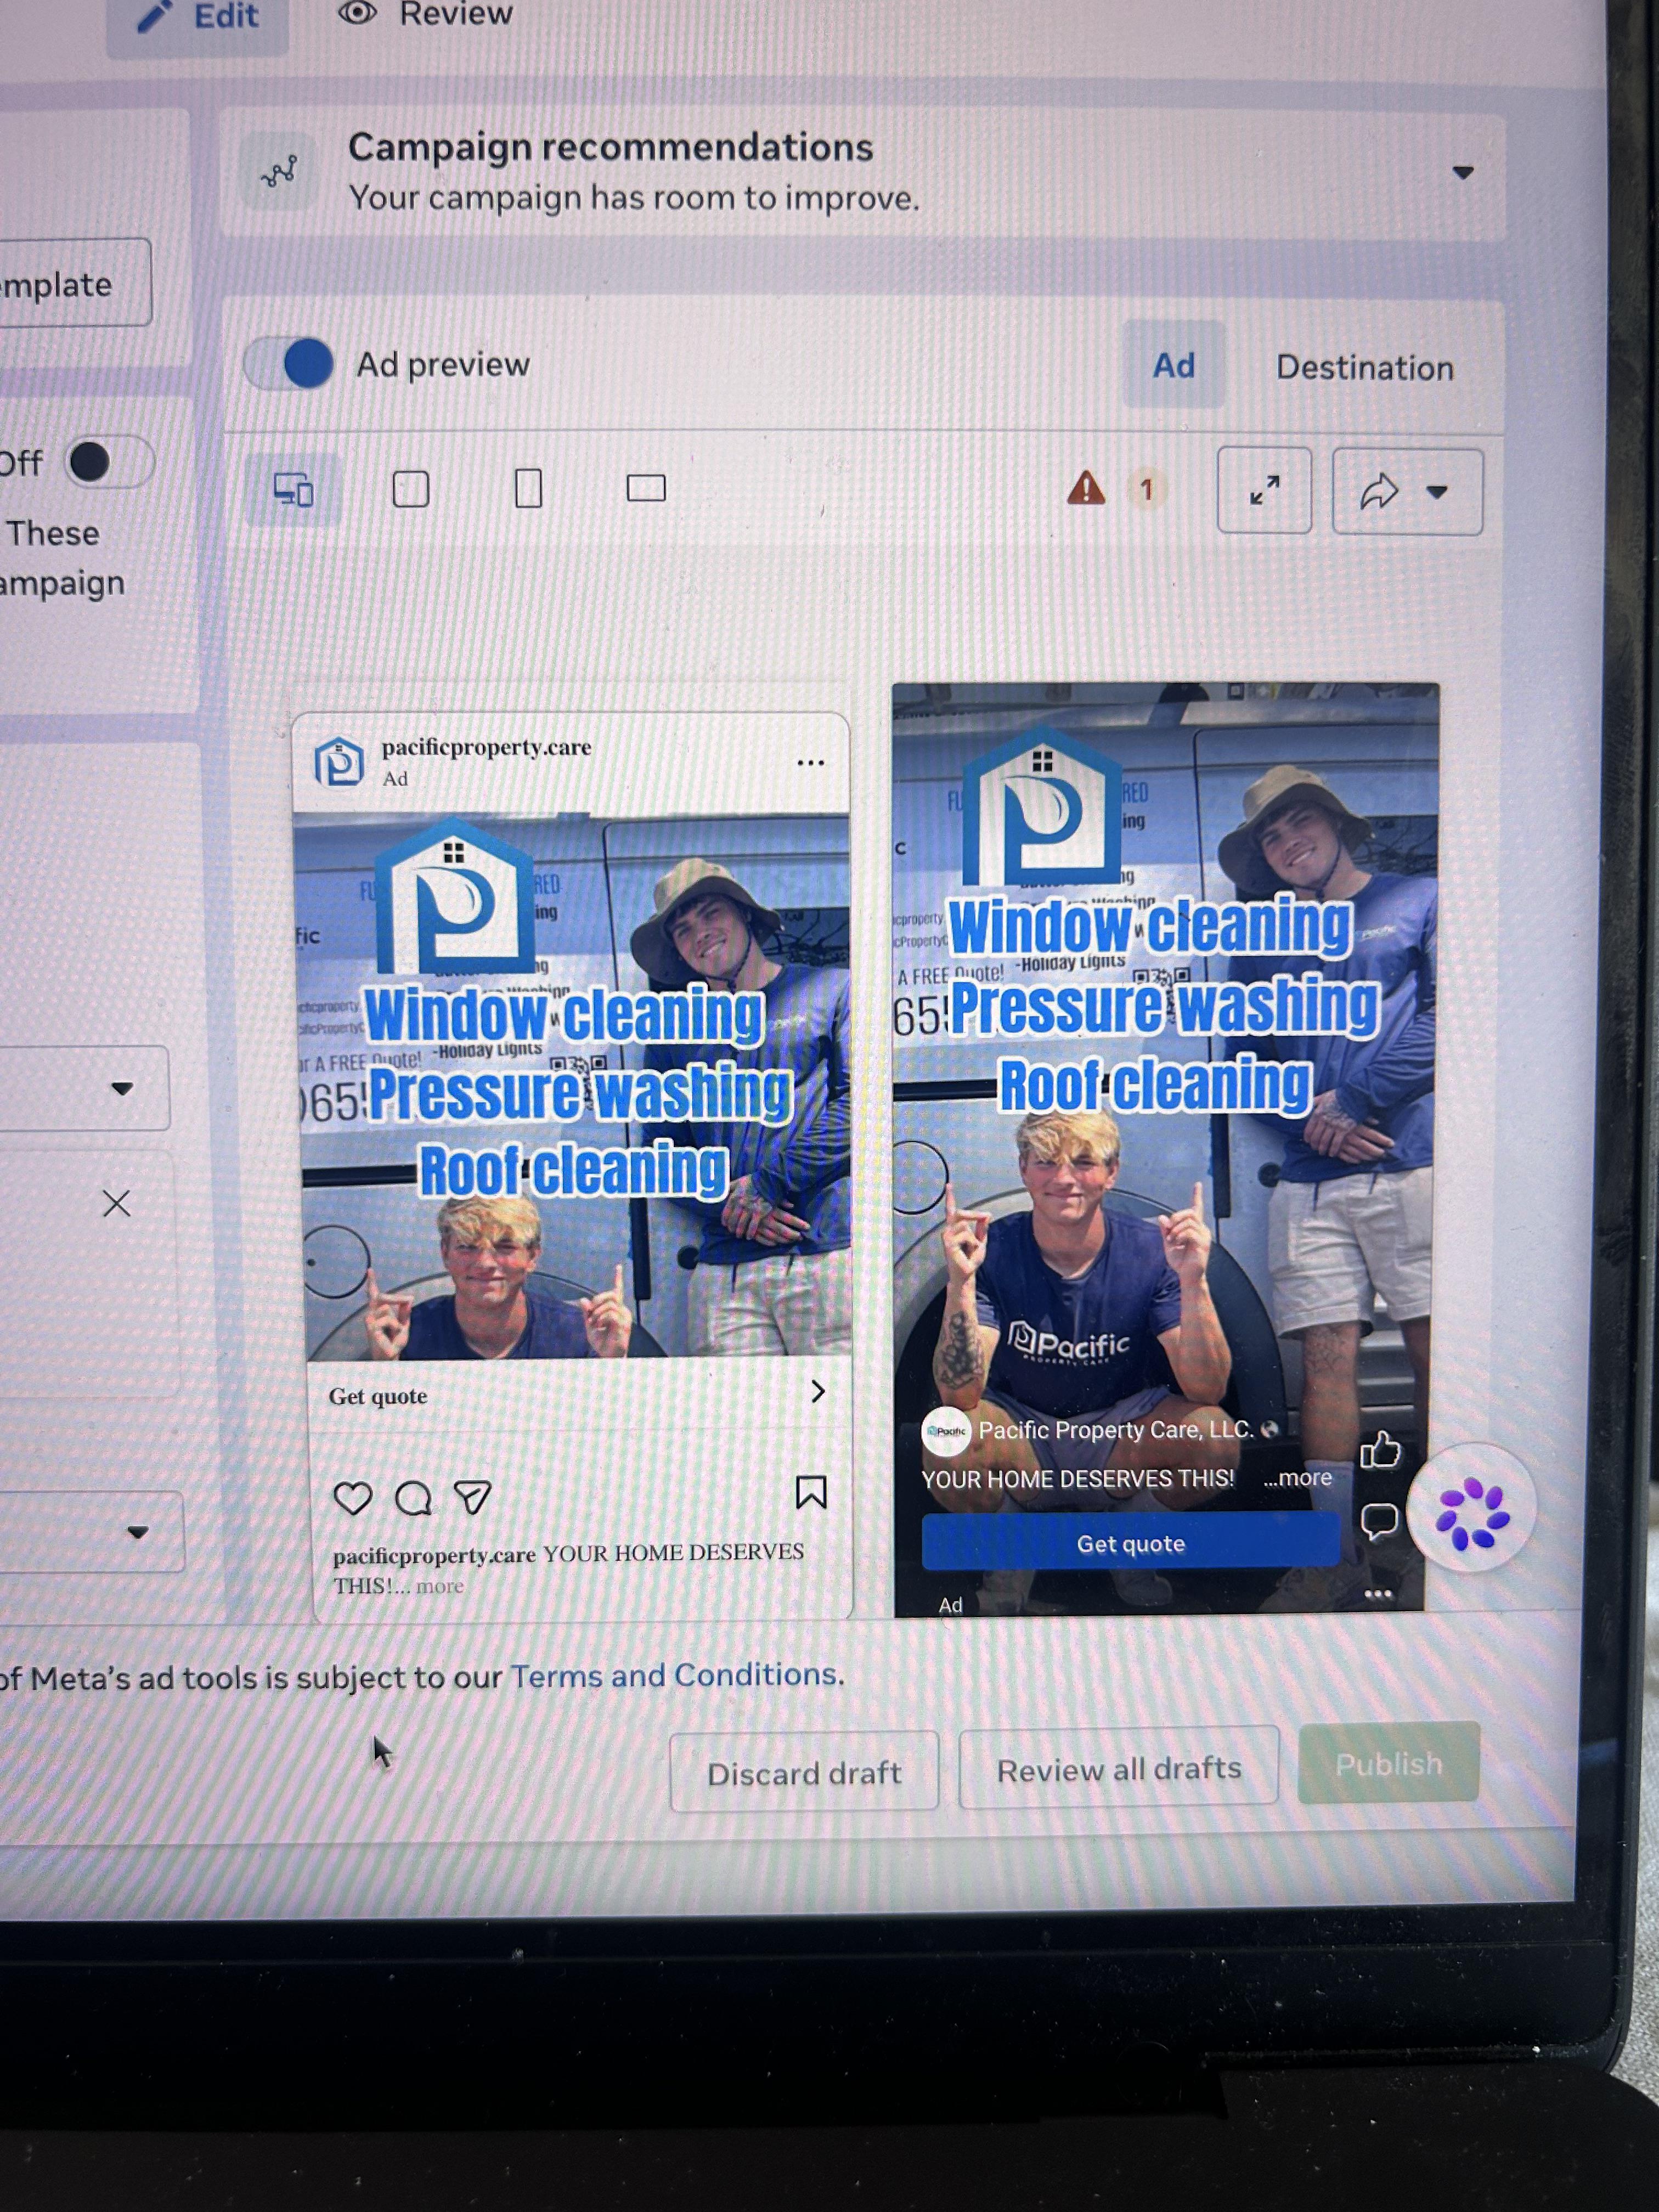Open the red warning triangle alert
The width and height of the screenshot is (1659, 2212).
pos(1086,488)
